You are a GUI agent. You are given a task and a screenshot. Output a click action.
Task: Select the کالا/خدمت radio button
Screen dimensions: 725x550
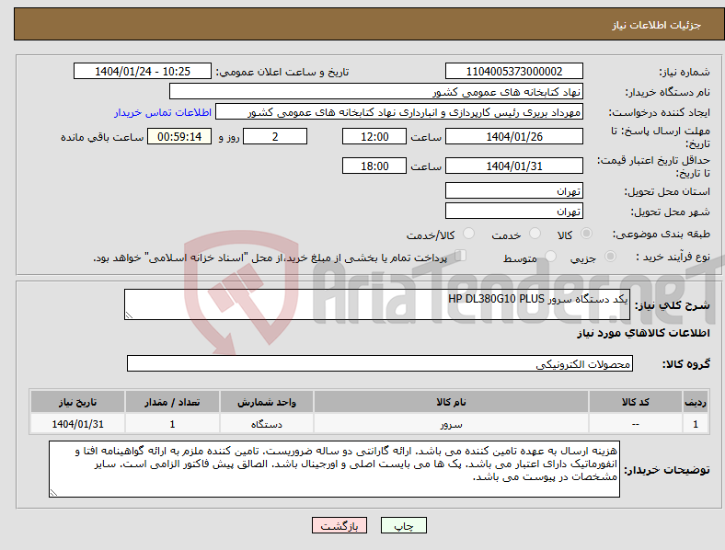pos(468,234)
